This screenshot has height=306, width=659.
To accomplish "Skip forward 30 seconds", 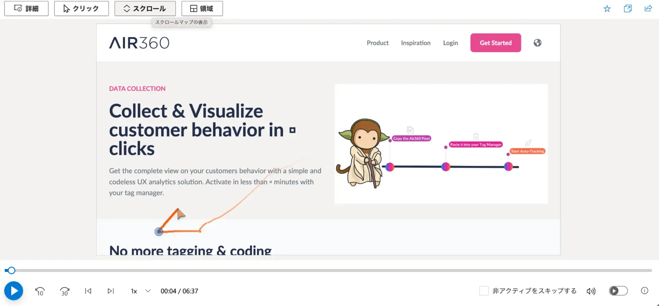I will (x=65, y=291).
